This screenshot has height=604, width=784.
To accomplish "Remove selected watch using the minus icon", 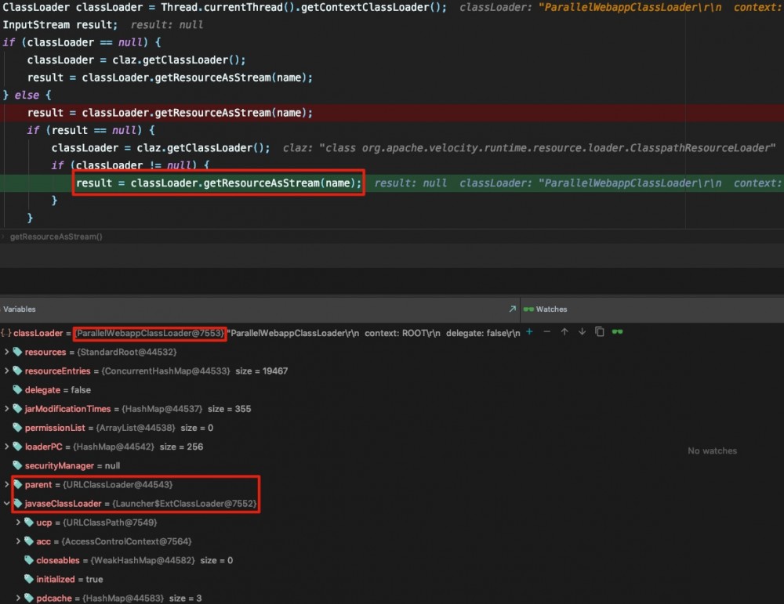I will click(546, 331).
